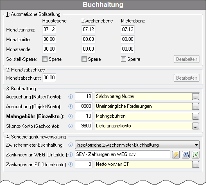
Task: Click info icon next to Skonto-Konto (Sachkonto)
Action: click(x=70, y=126)
